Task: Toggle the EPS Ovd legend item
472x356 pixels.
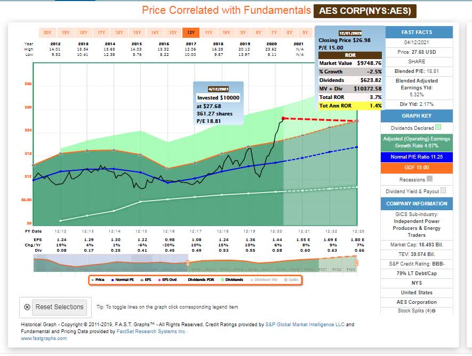Action: pyautogui.click(x=167, y=280)
